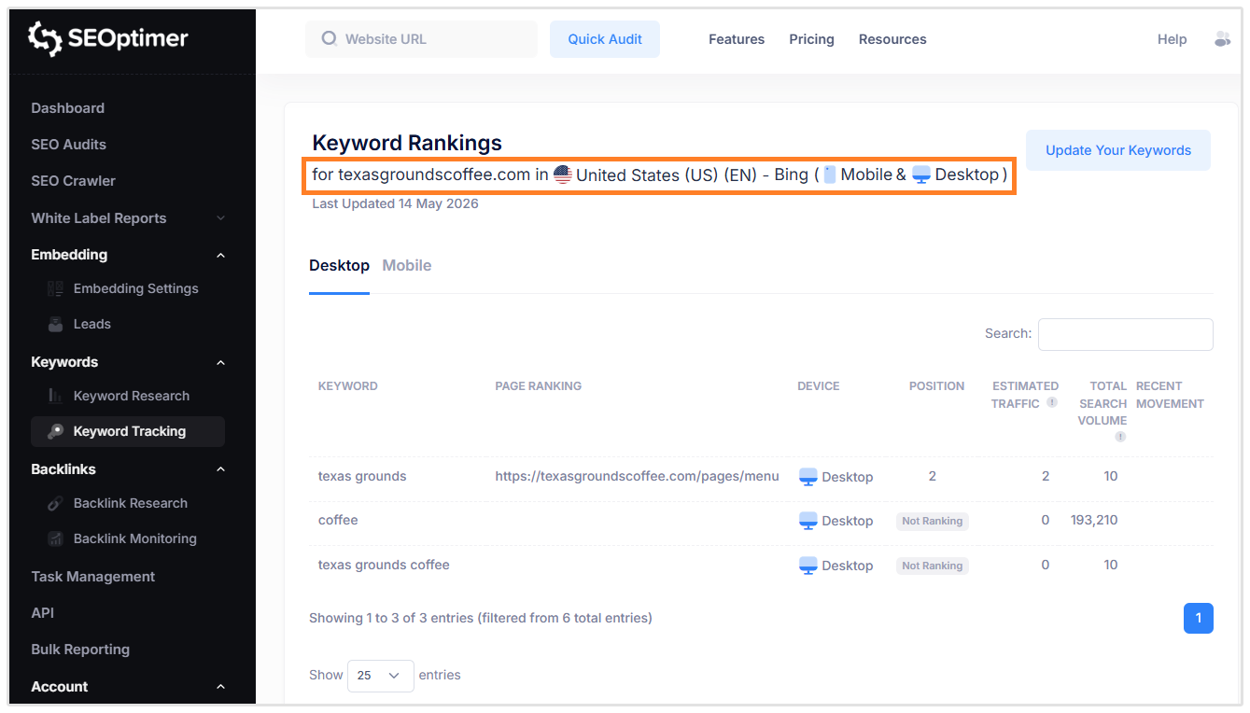This screenshot has width=1250, height=713.
Task: Click the Website URL input field
Action: 422,39
